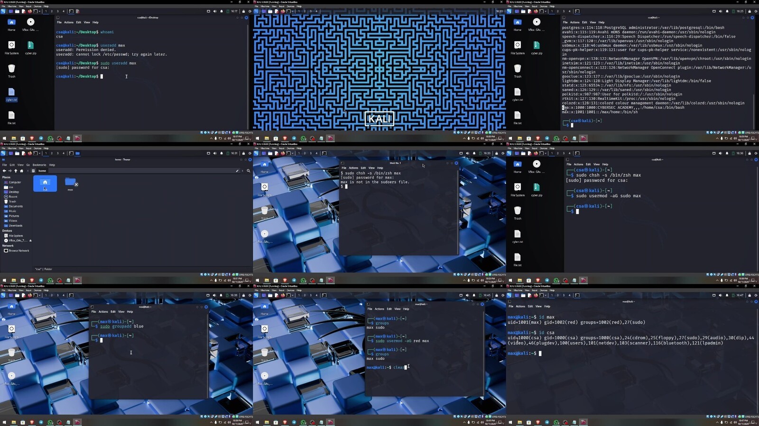
Task: Click the pencil edit-path icon in Thunar
Action: (x=237, y=171)
